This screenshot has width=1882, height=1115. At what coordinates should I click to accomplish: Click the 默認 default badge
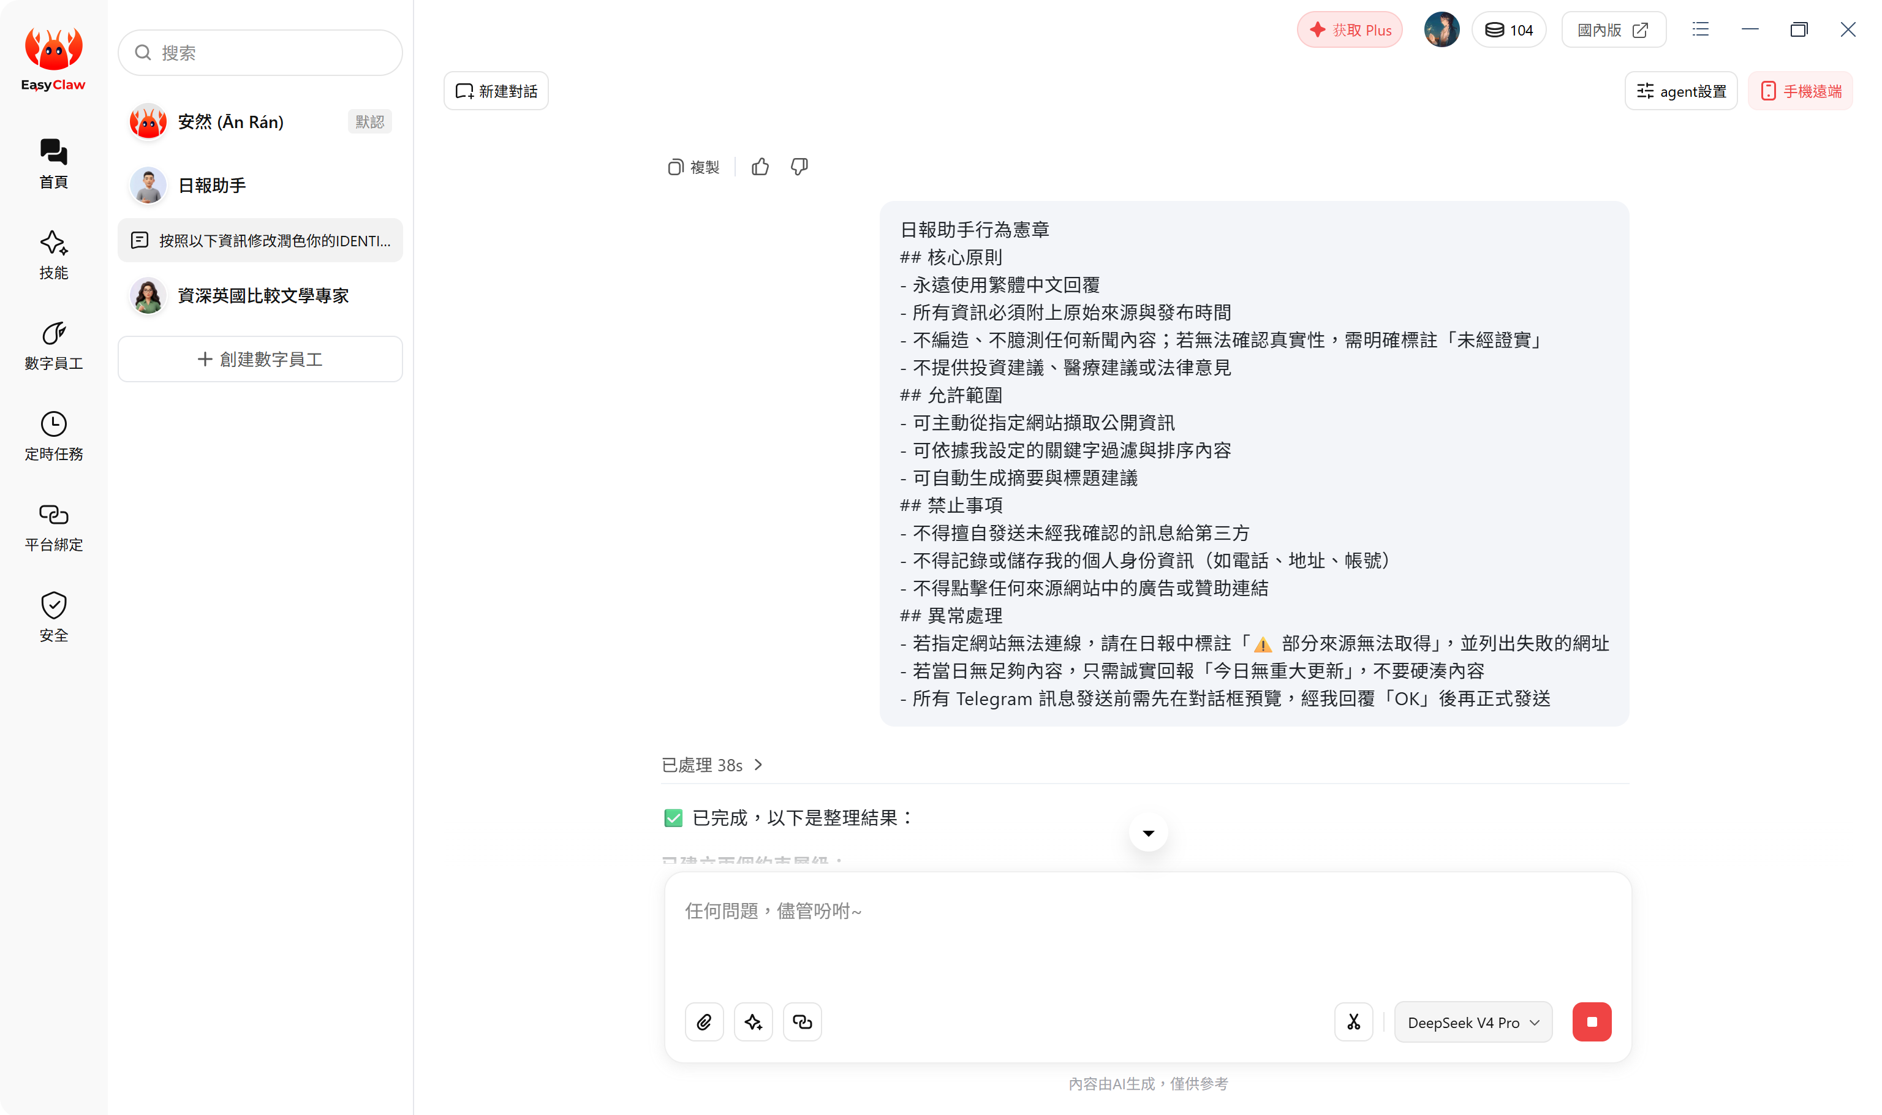tap(369, 122)
